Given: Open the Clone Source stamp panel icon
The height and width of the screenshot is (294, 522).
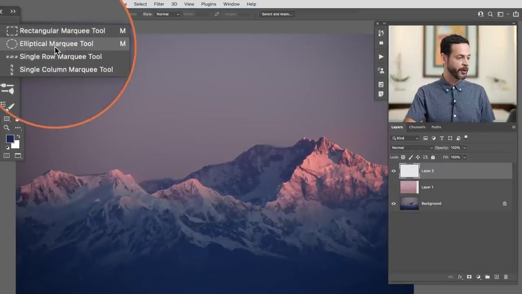Looking at the screenshot, I should coord(381,70).
